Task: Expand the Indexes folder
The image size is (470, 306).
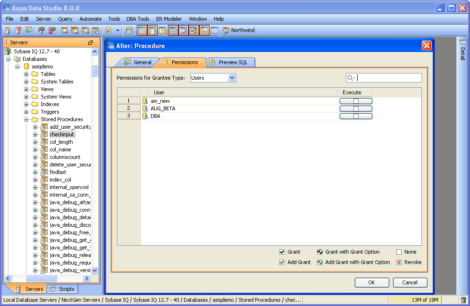Action: tap(26, 104)
